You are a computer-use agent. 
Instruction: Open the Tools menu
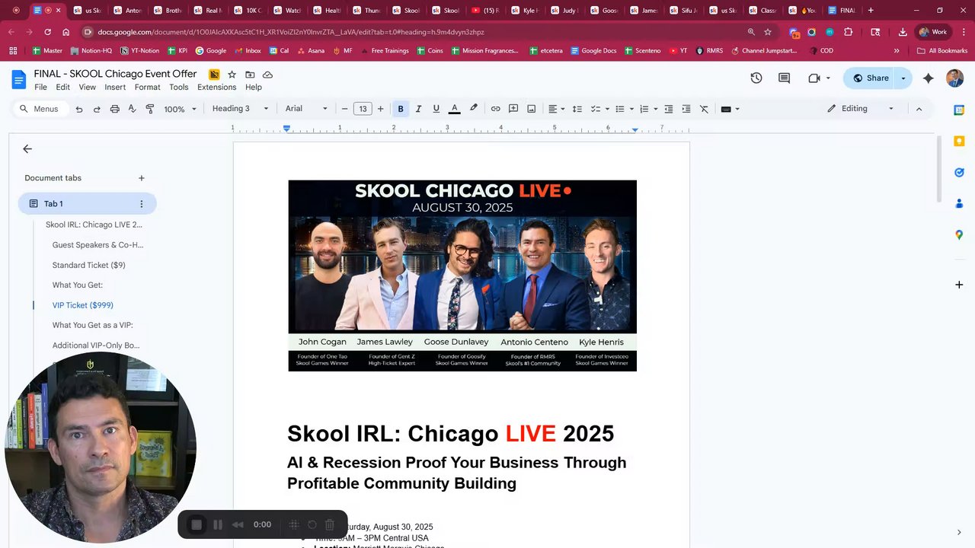pyautogui.click(x=179, y=87)
